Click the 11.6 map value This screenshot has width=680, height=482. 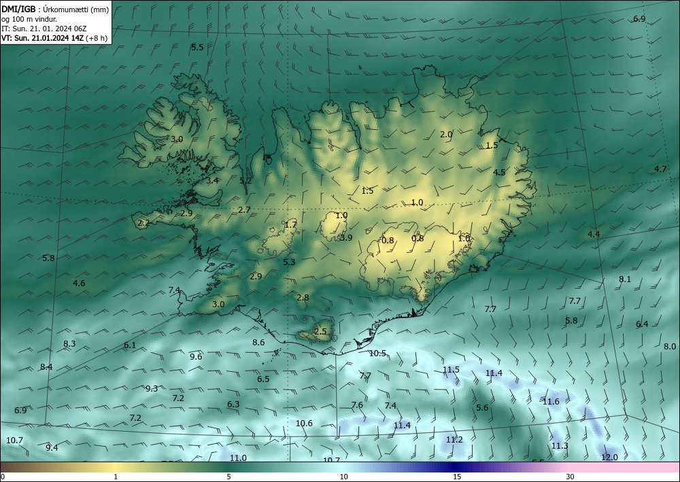coord(551,401)
